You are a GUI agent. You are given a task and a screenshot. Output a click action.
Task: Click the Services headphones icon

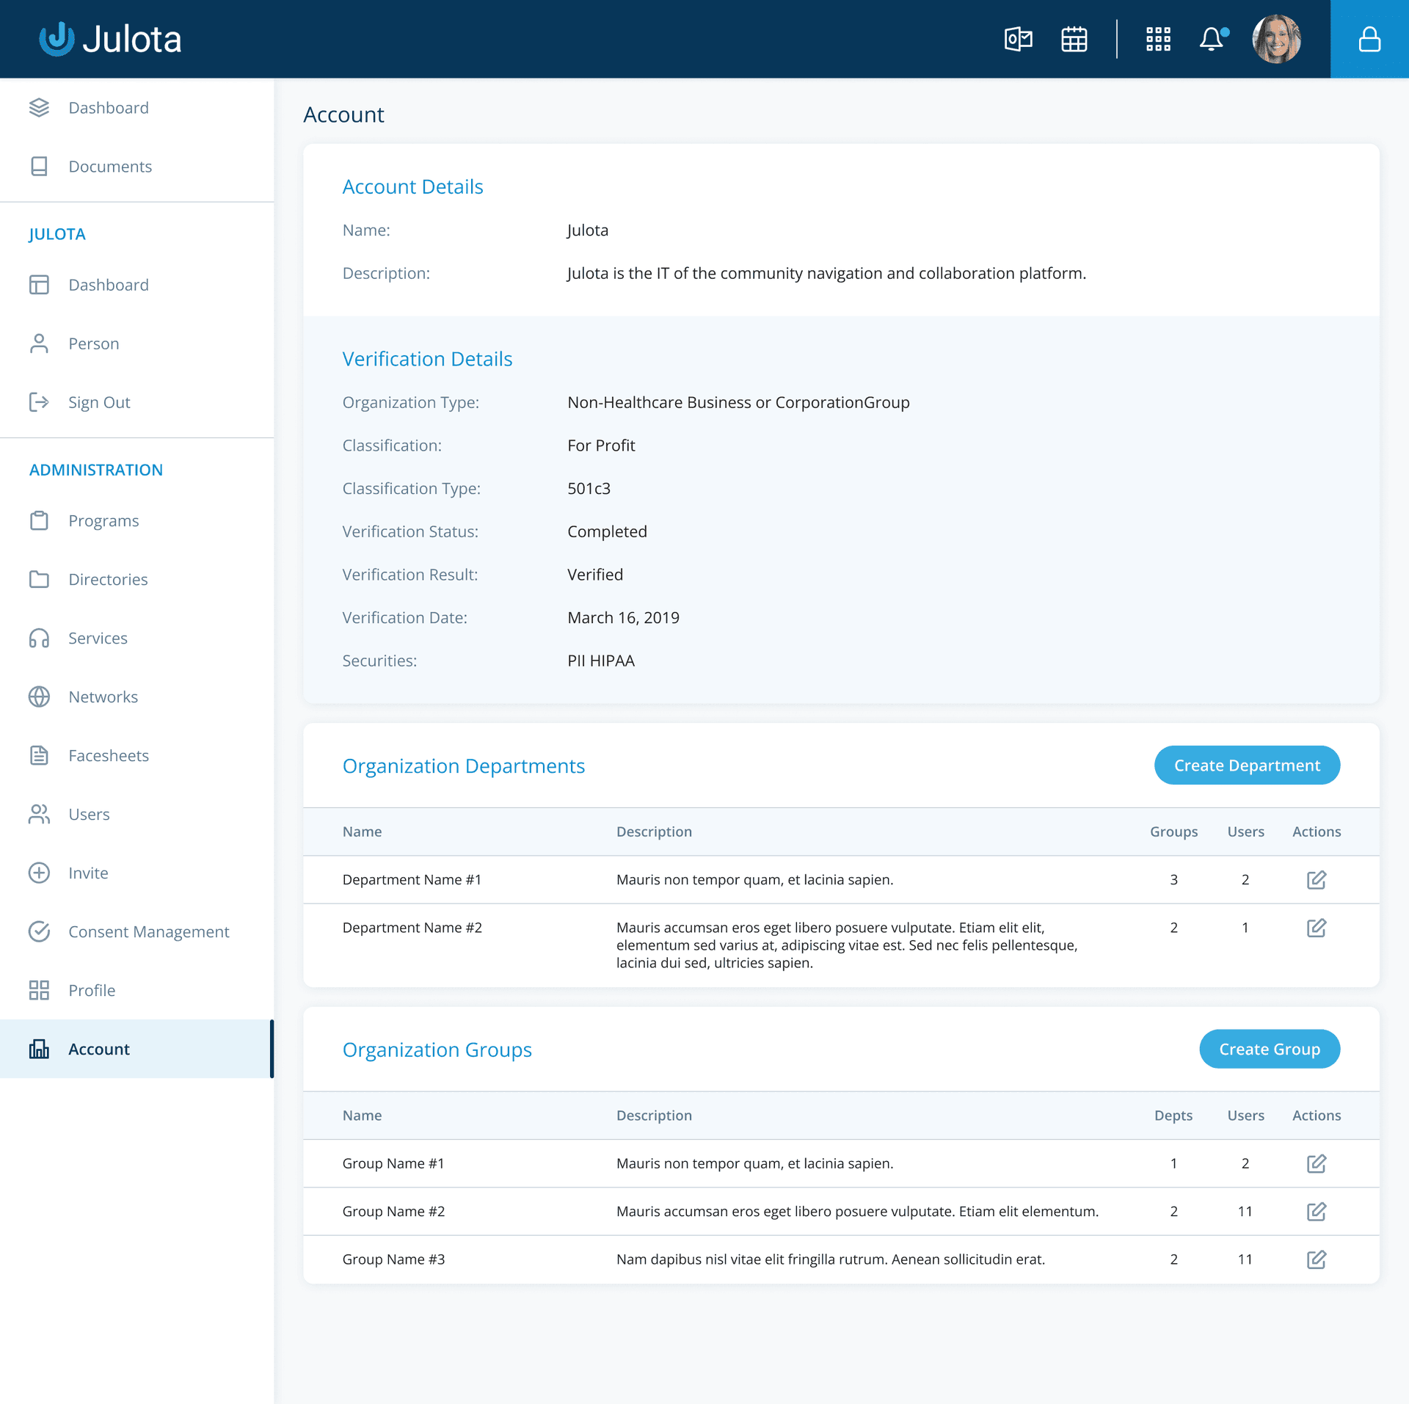[39, 638]
